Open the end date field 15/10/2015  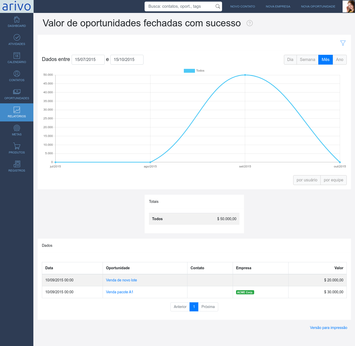coord(127,60)
